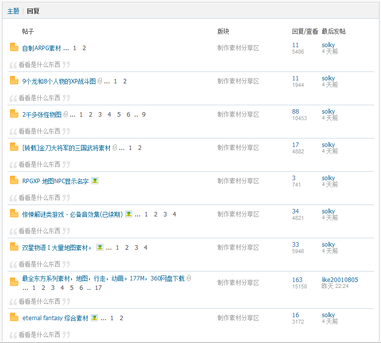Go to page 2 of 金刀大将军 thread

coord(140,148)
